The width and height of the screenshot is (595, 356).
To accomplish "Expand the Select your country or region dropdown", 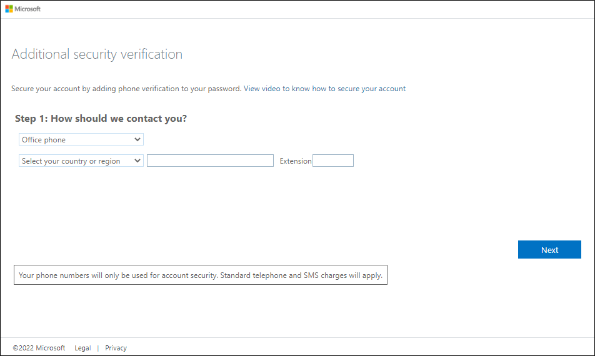I will pos(81,161).
